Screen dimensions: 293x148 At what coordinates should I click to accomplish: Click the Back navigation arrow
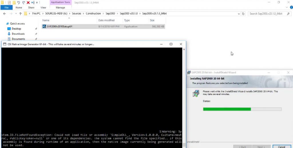(x=4, y=13)
